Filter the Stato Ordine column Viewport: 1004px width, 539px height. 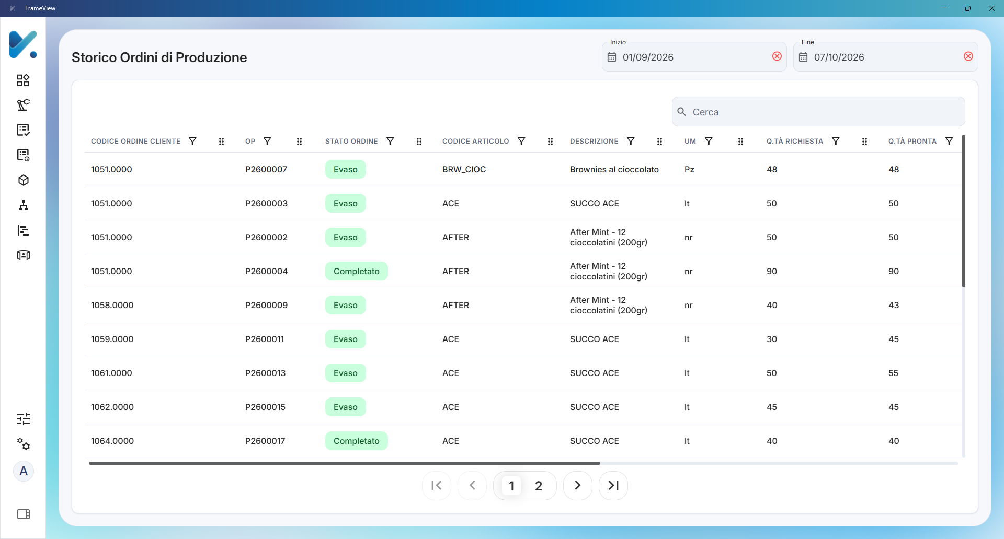tap(390, 142)
